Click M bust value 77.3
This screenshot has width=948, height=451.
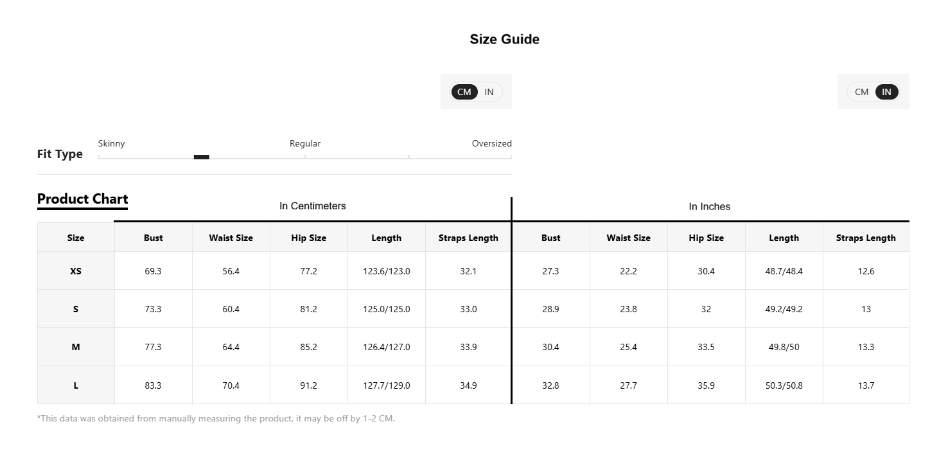tap(154, 347)
